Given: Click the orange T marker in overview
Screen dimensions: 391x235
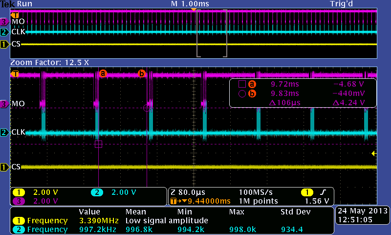Looking at the screenshot, I should (x=15, y=15).
